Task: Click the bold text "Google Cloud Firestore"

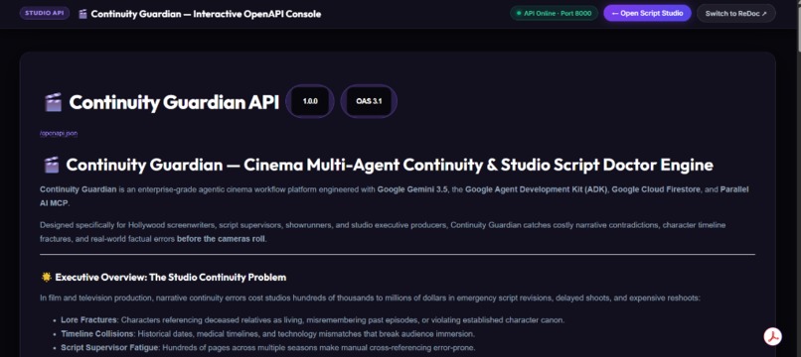Action: pyautogui.click(x=656, y=189)
